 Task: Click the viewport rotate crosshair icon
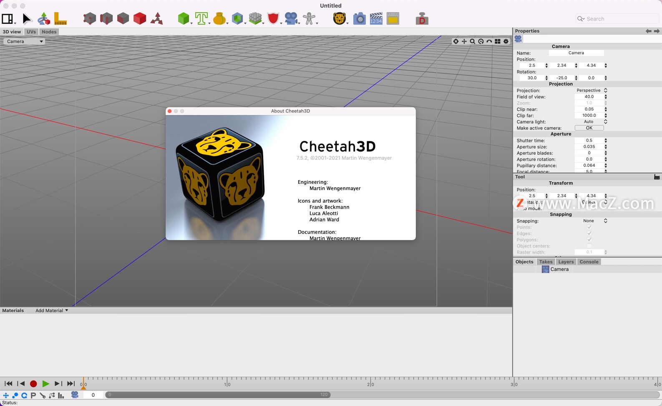456,41
